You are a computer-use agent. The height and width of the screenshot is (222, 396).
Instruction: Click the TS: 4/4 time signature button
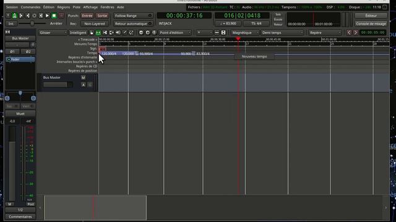pos(256,23)
